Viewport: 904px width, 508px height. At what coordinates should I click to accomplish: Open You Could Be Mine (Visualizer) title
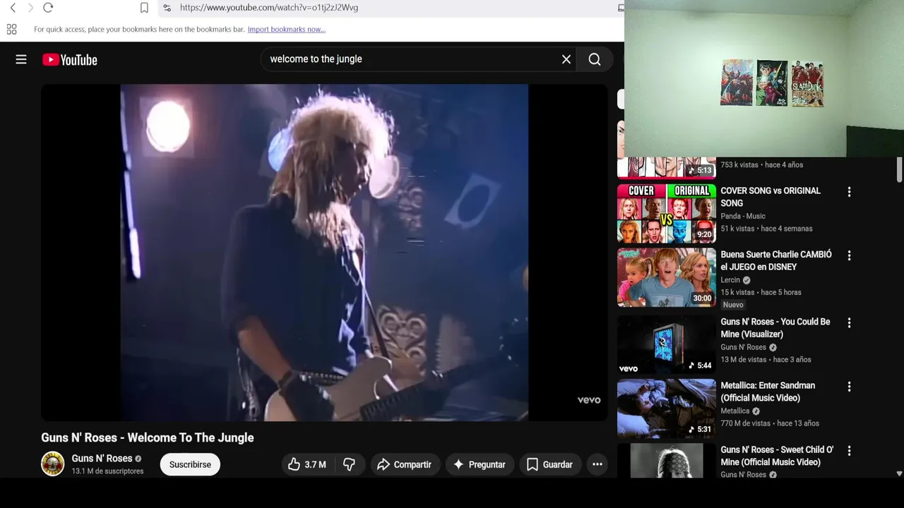pos(775,328)
